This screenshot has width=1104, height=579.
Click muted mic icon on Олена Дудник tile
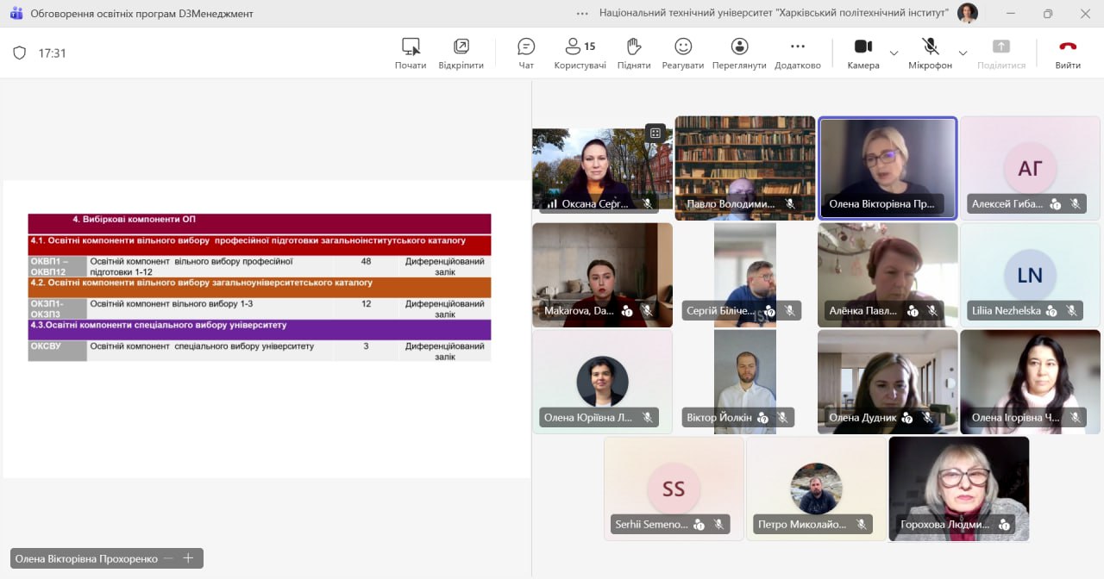click(x=927, y=418)
